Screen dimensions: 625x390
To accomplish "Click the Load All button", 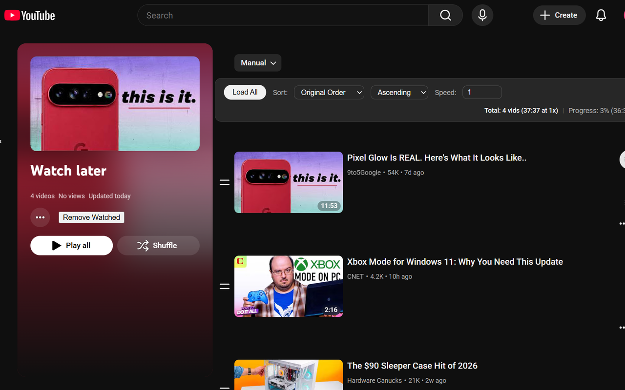I will [245, 92].
